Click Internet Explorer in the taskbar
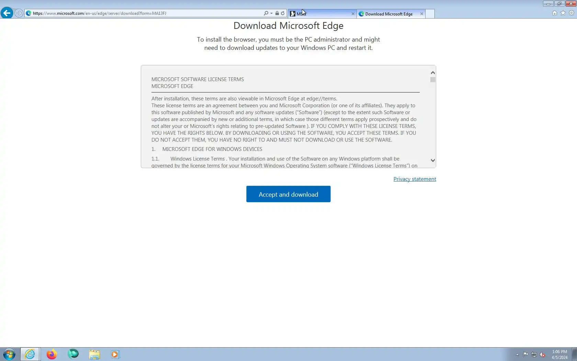The image size is (577, 361). pyautogui.click(x=30, y=354)
